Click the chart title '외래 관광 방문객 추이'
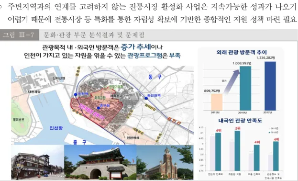Viewport: 298px width, 181px height. coord(242,52)
